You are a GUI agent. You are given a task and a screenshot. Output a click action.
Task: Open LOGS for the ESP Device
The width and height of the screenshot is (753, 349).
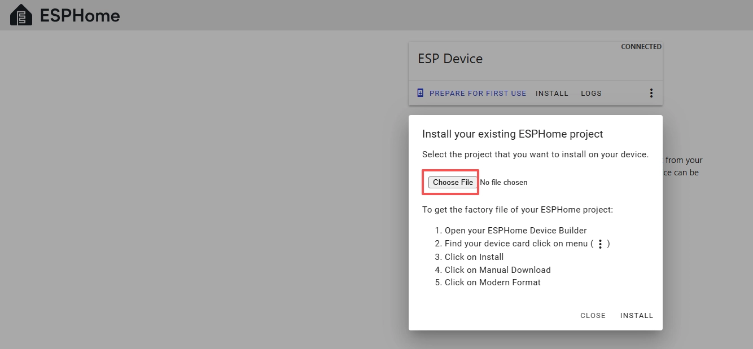click(591, 94)
